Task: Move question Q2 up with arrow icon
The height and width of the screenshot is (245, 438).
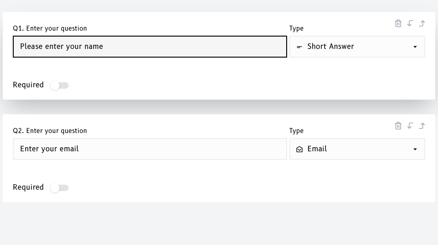Action: coord(422,126)
